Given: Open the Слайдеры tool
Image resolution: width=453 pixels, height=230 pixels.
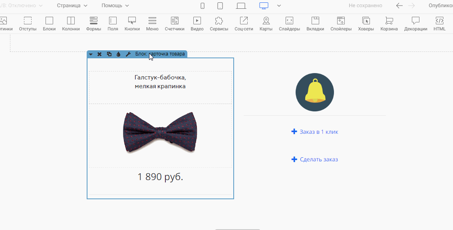Looking at the screenshot, I should [289, 24].
